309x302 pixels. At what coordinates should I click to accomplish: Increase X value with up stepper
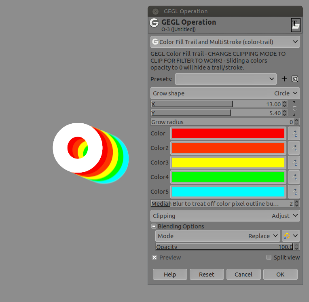284,102
